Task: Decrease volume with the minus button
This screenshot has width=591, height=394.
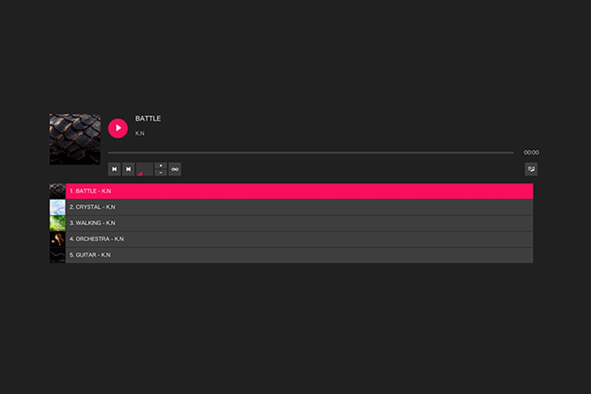Action: [x=161, y=173]
